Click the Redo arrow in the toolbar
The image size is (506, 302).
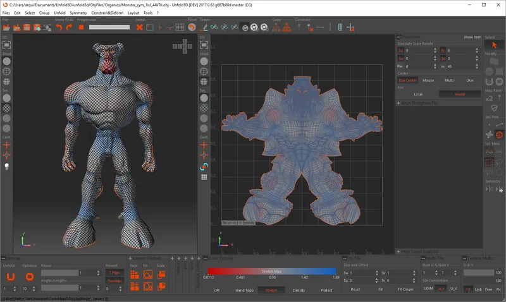[x=69, y=27]
